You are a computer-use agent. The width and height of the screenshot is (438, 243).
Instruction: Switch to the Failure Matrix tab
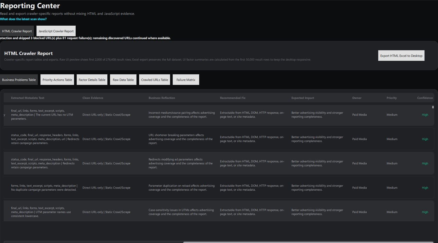pos(186,80)
